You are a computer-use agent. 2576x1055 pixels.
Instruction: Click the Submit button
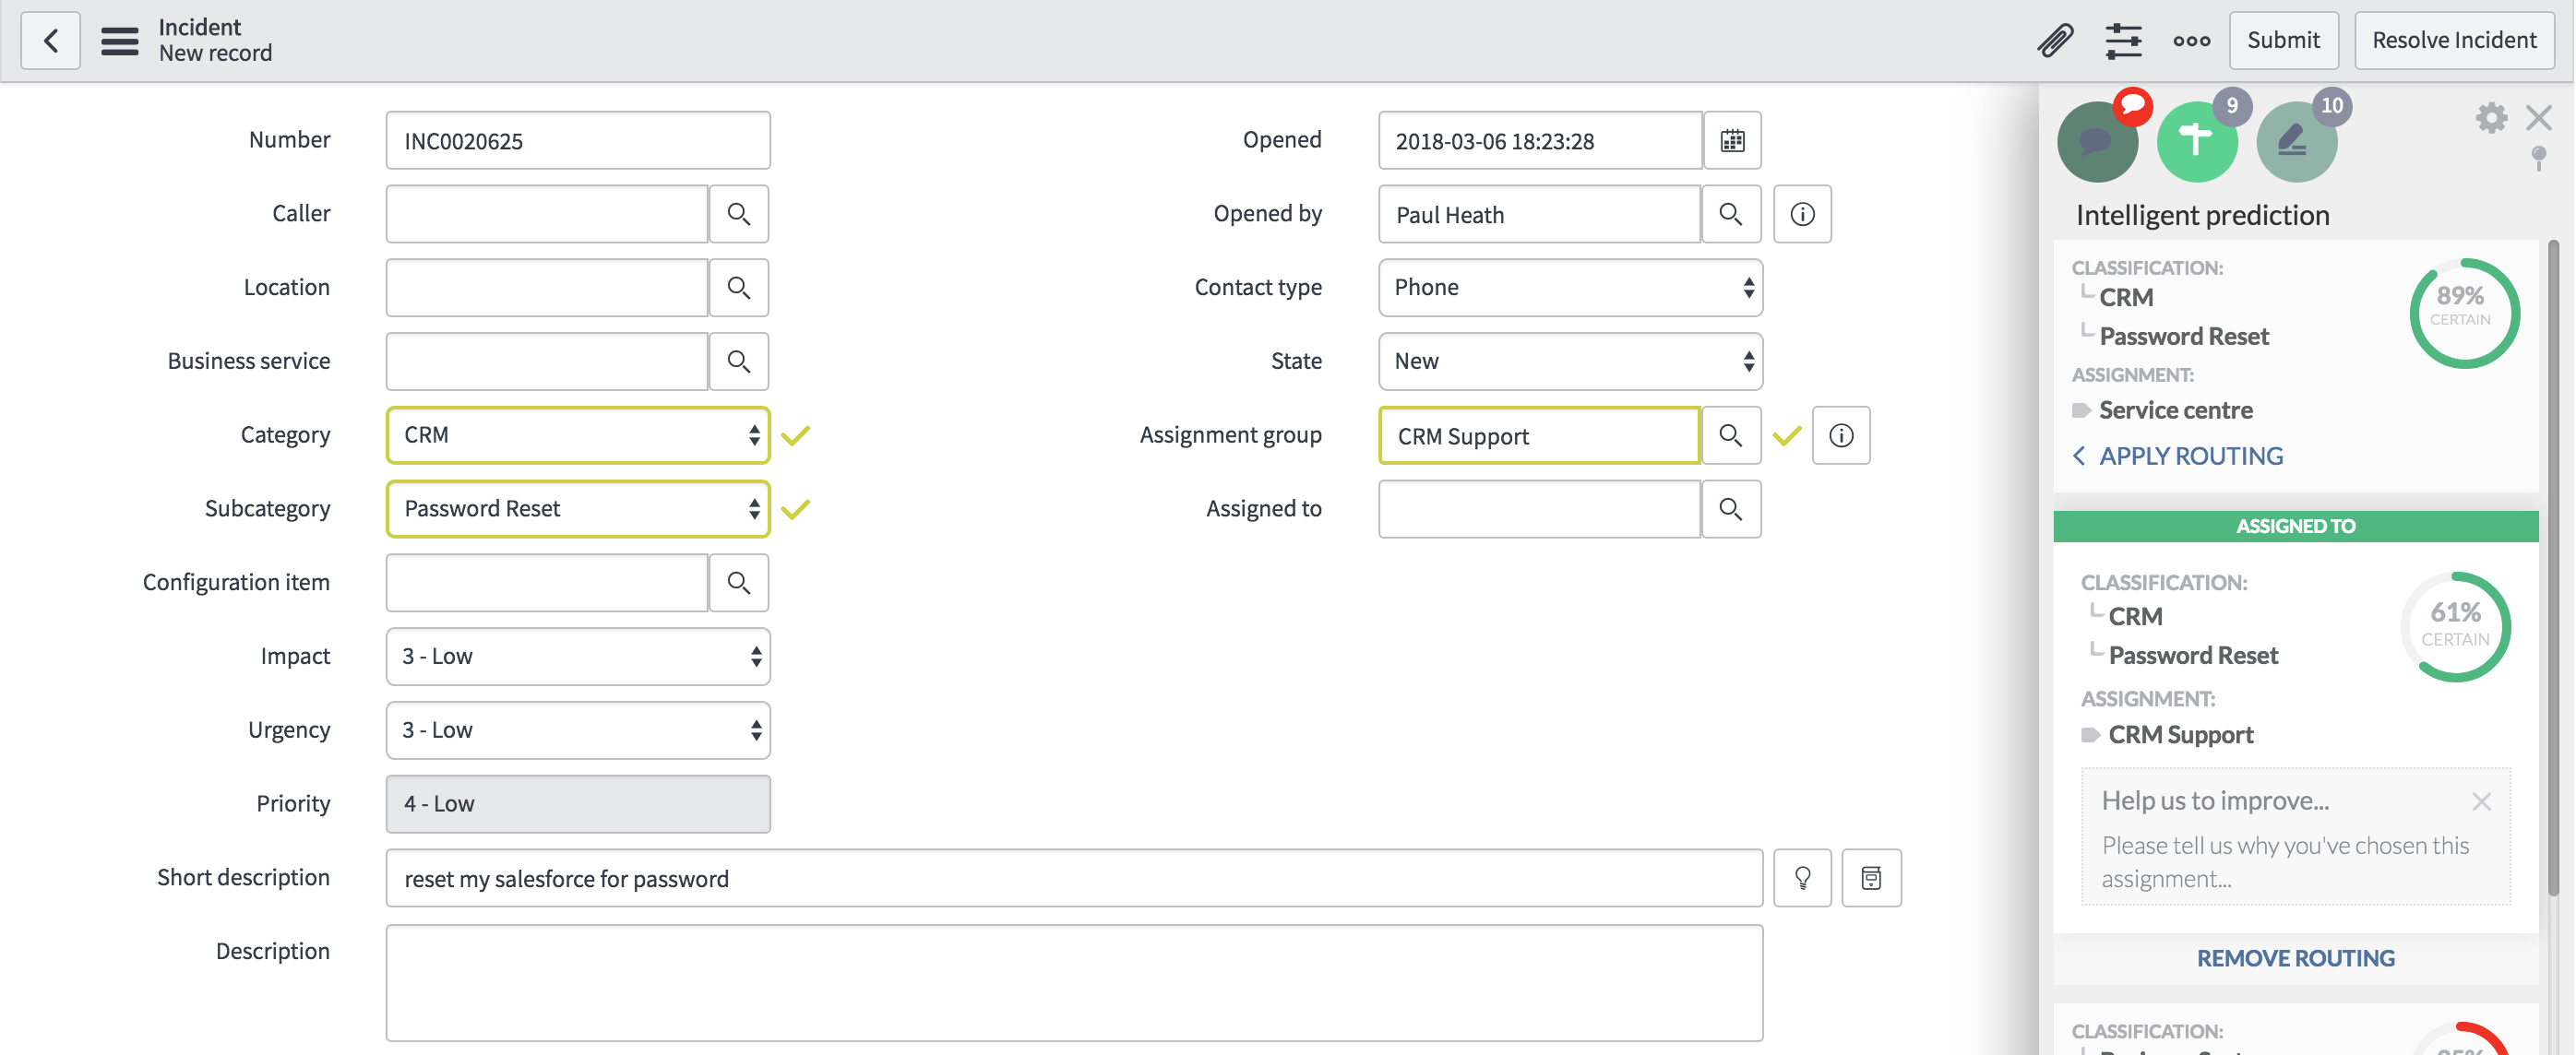pyautogui.click(x=2283, y=41)
